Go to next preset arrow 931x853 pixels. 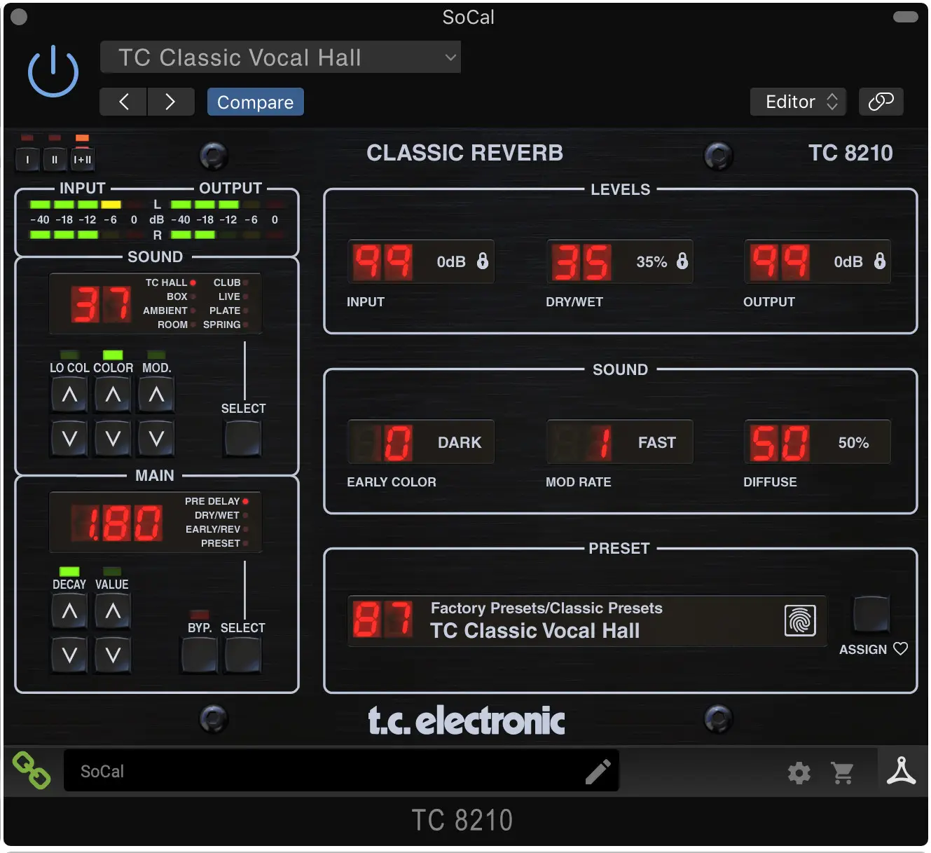[170, 102]
